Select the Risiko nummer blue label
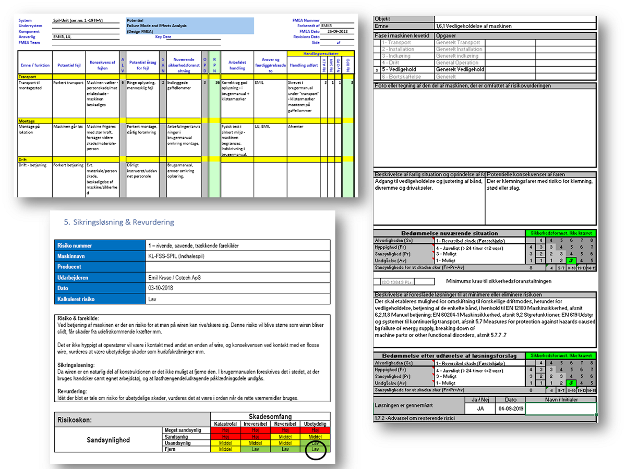Image resolution: width=626 pixels, height=469 pixels. [x=101, y=245]
